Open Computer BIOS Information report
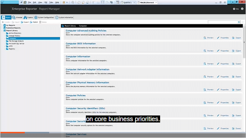This screenshot has width=246, height=138. [x=81, y=44]
